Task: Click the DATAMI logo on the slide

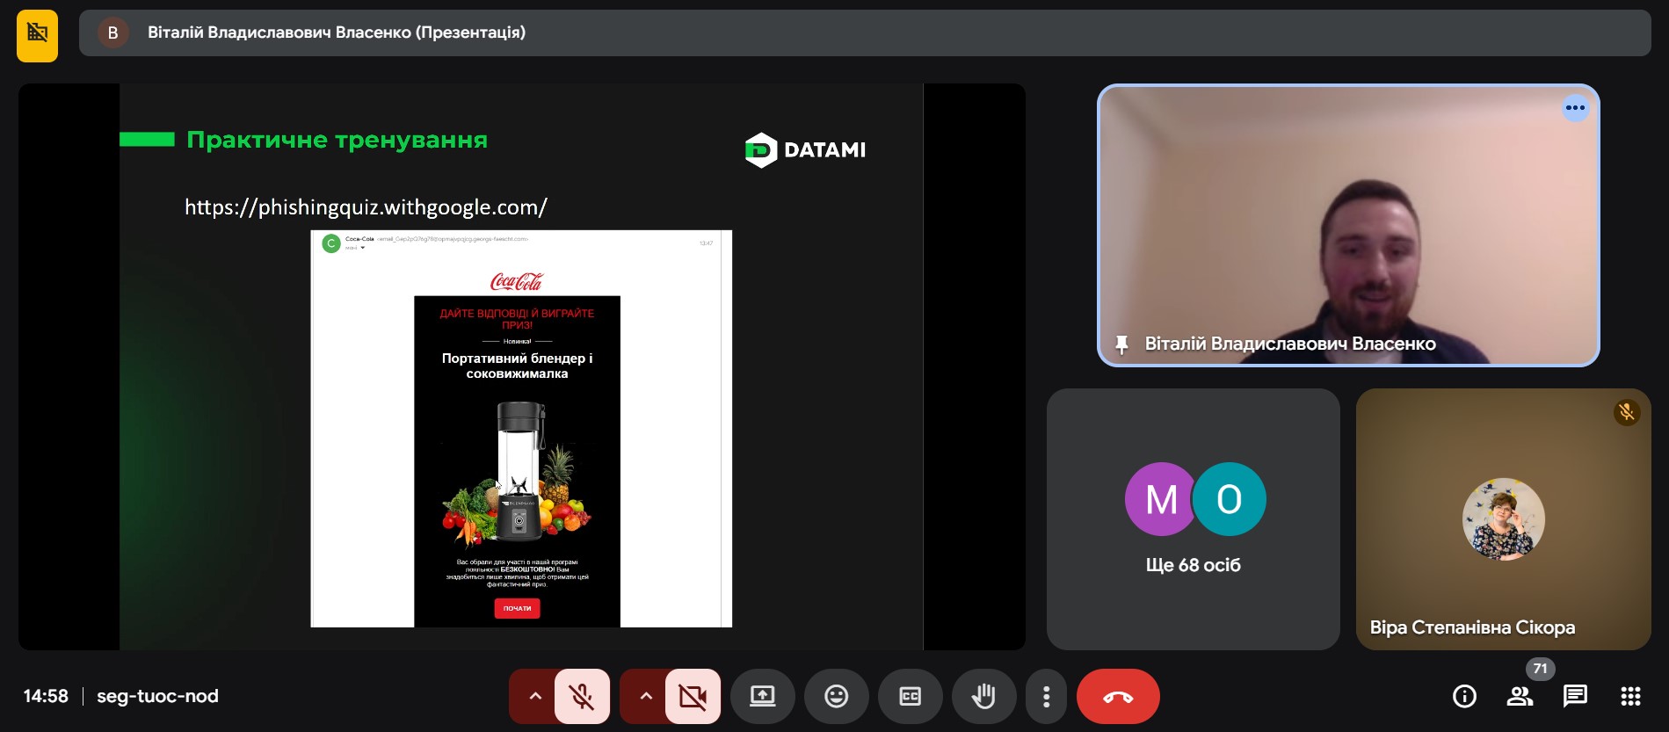Action: pos(805,150)
